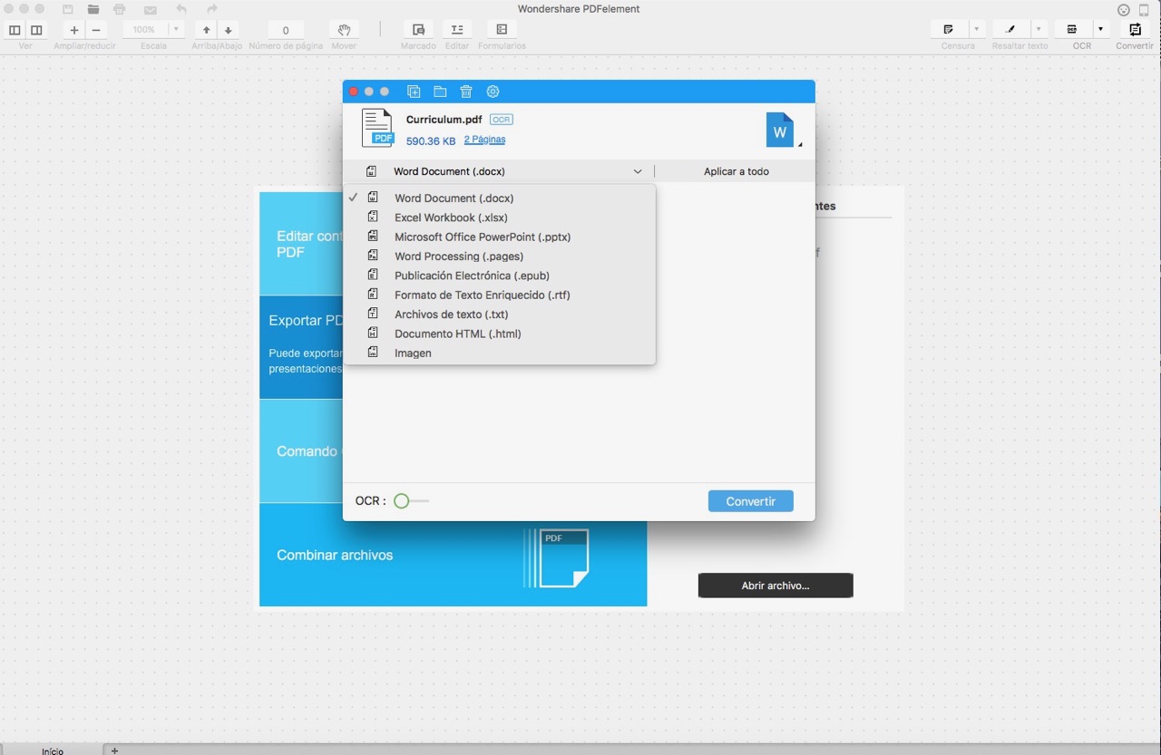Select the Curriculum.pdf file name

(x=444, y=120)
